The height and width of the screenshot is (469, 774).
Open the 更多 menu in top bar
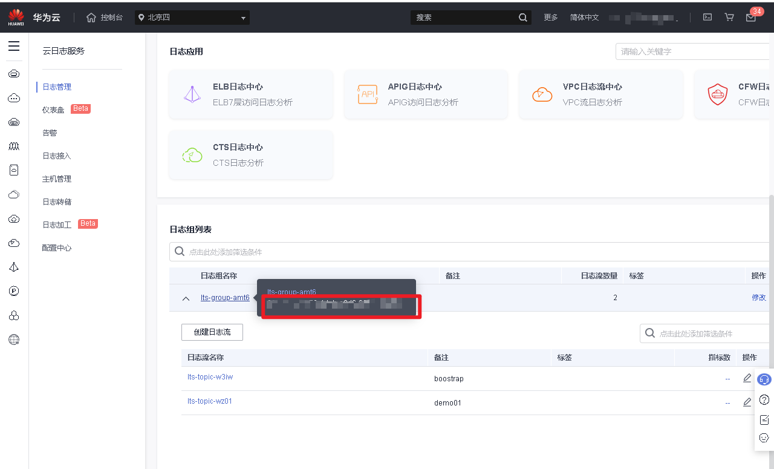pos(550,18)
